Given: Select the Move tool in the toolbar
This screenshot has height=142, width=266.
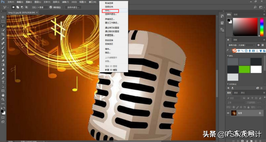Looking at the screenshot, I should point(3,17).
